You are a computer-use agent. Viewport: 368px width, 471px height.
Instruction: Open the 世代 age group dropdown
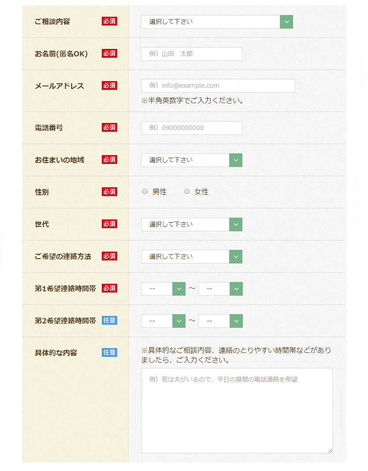185,224
